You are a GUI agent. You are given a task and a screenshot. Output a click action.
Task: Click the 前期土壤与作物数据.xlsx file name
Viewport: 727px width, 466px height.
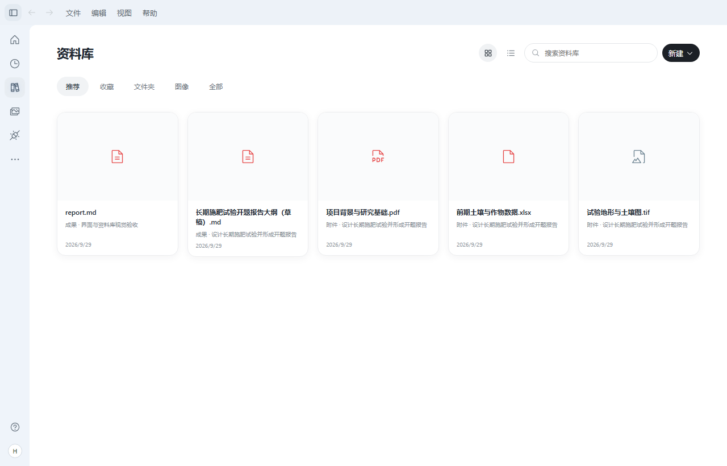click(x=494, y=213)
